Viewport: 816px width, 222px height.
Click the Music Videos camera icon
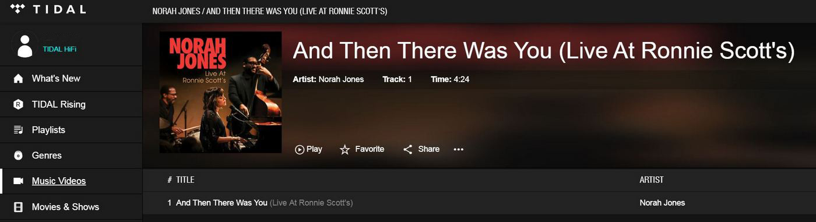tap(18, 181)
